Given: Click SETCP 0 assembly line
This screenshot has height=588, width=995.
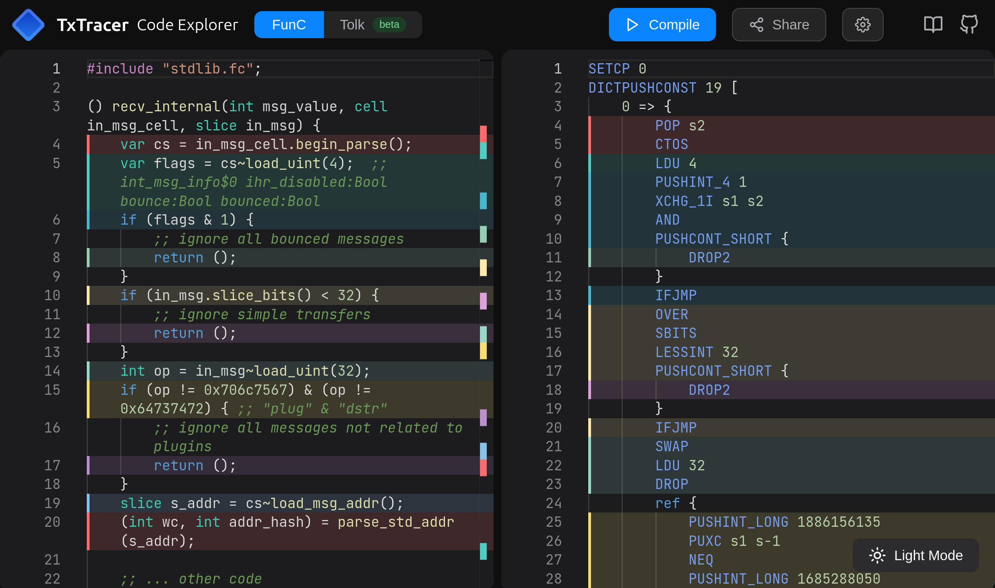Looking at the screenshot, I should click(617, 69).
